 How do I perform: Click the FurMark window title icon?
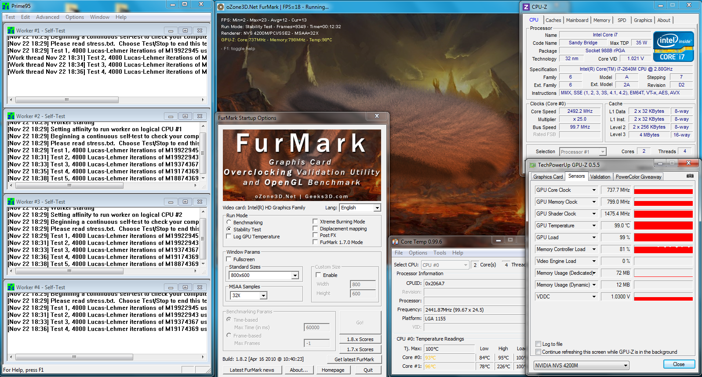[x=221, y=7]
